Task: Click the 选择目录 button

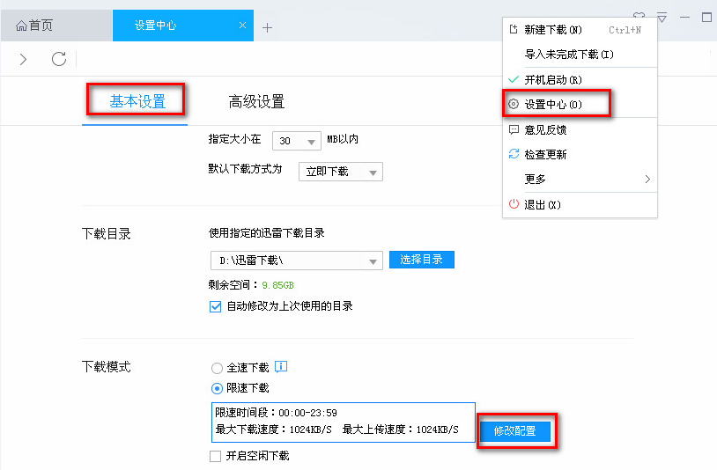Action: [422, 260]
